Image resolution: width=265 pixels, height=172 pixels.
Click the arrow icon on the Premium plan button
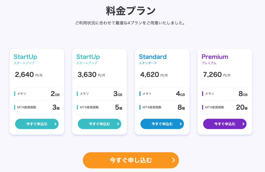click(x=243, y=124)
